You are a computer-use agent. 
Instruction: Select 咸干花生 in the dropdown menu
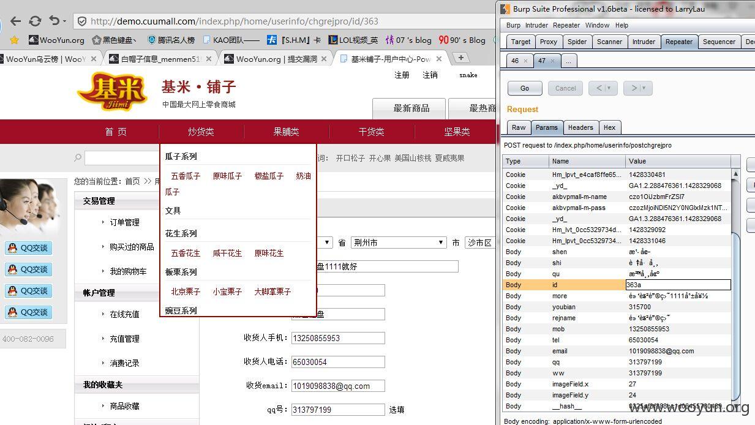227,253
